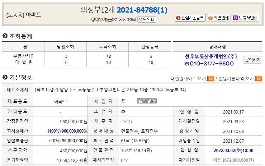Click 배당종기일 date 2021.12.07
265x166 pixels.
coord(233,141)
